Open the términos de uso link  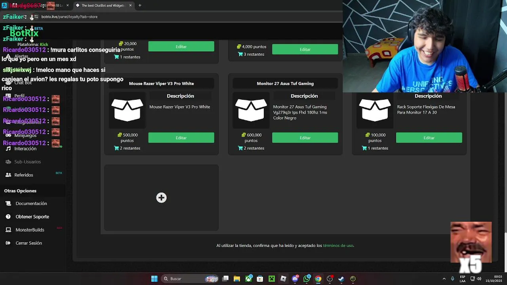(x=338, y=245)
